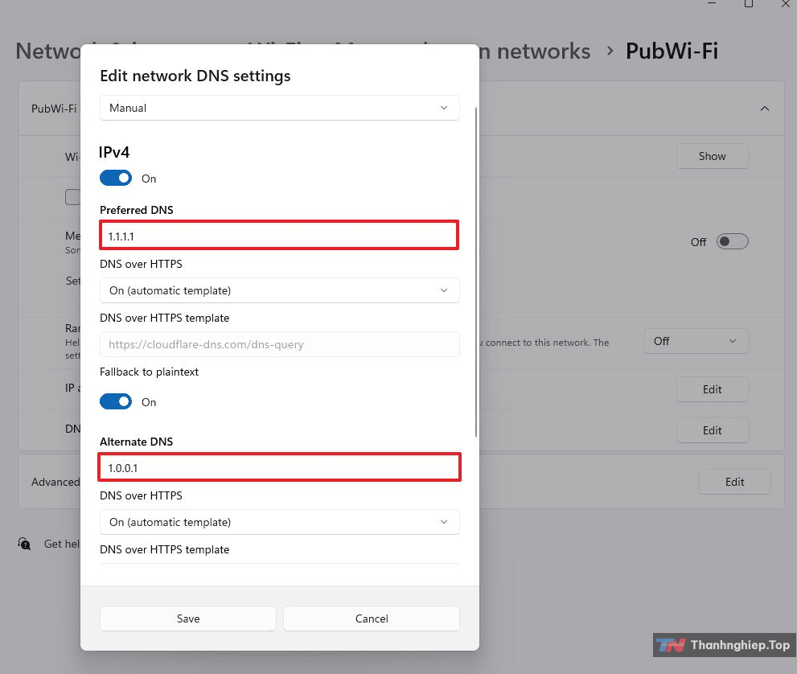The width and height of the screenshot is (797, 674).
Task: Cancel the DNS settings dialog
Action: 372,619
